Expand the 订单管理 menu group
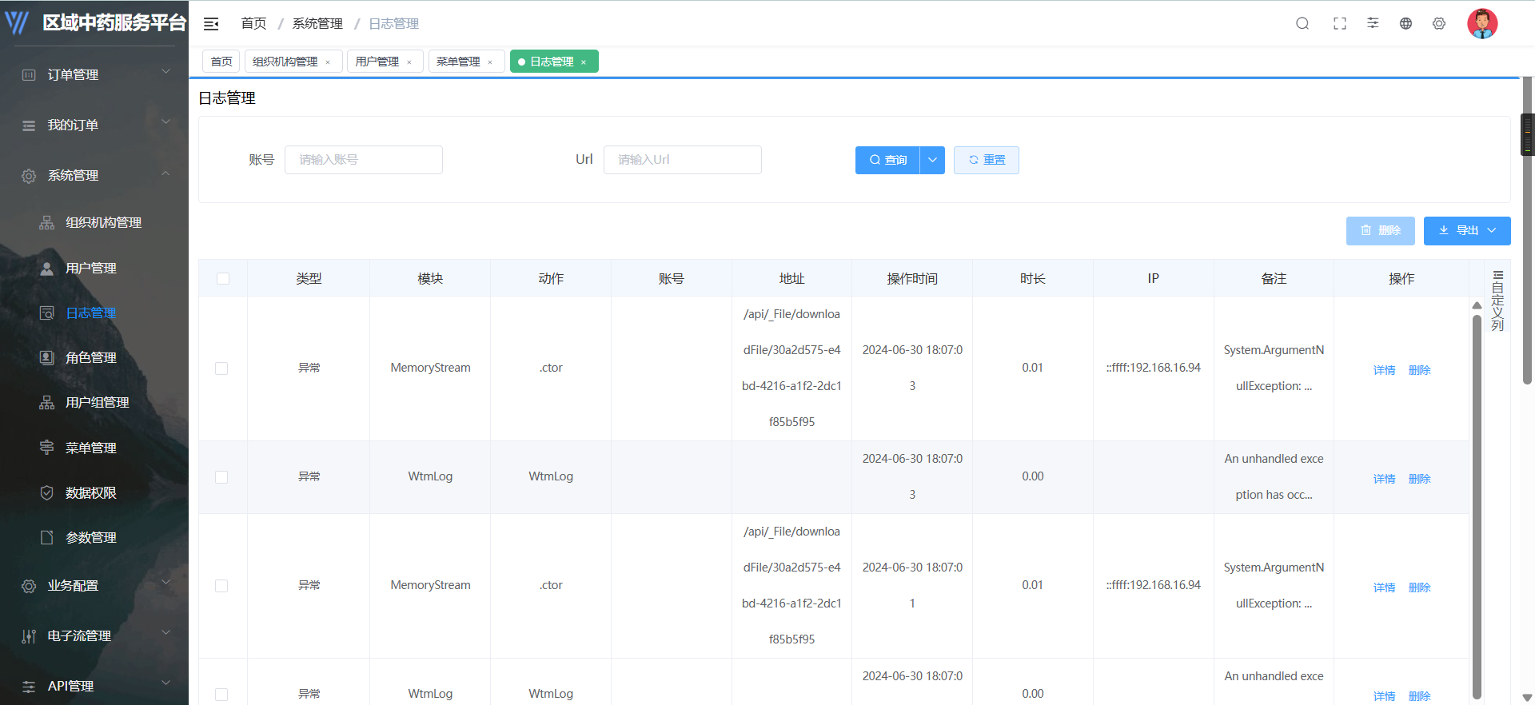Image resolution: width=1535 pixels, height=705 pixels. 166,72
